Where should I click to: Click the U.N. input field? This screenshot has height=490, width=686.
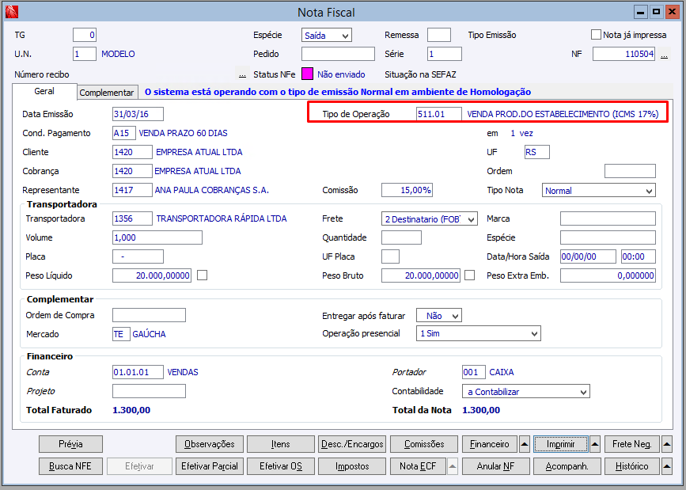click(x=85, y=54)
